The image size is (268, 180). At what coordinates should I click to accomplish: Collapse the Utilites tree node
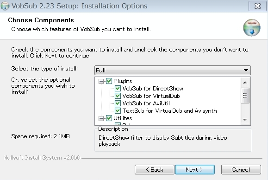101,118
